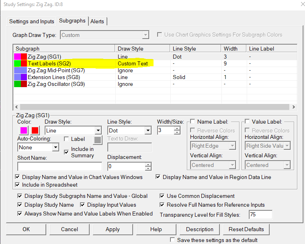
Task: Click the Cancel button
Action: coord(70,229)
